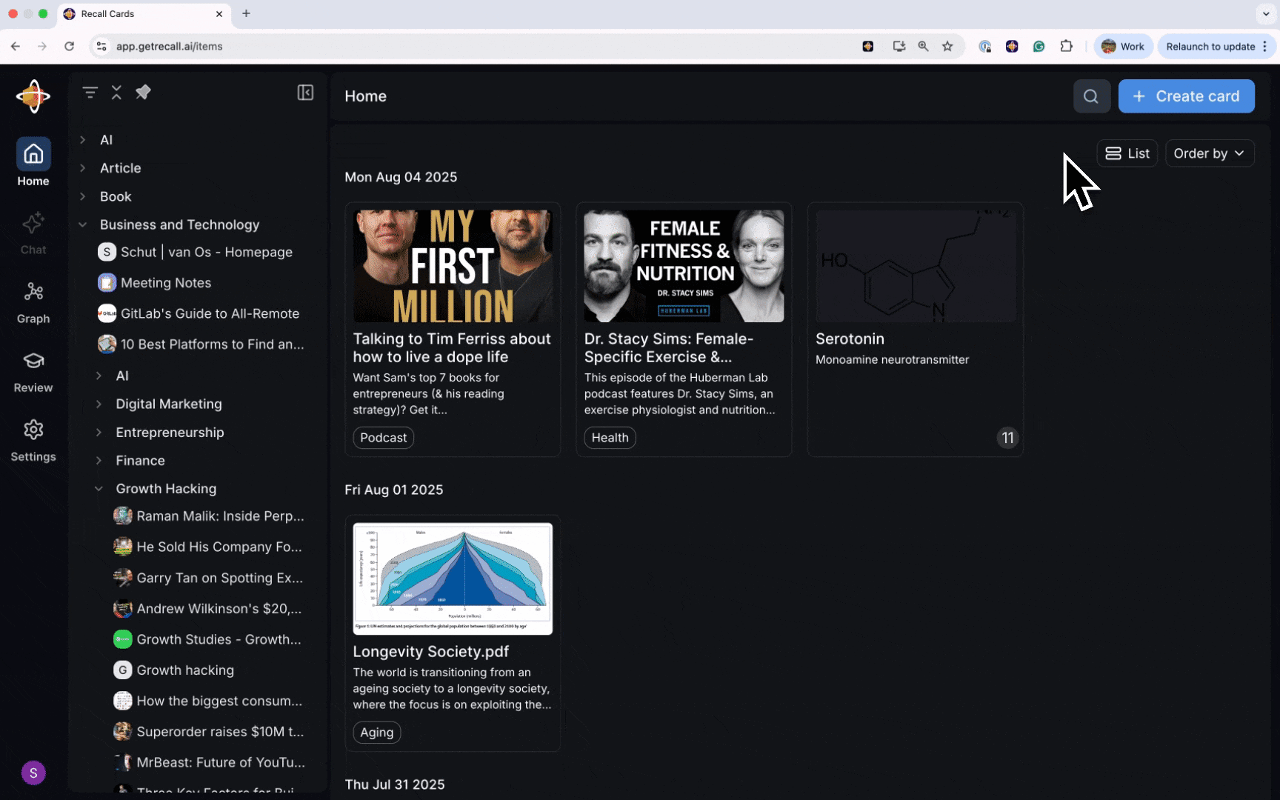Screen dimensions: 1280x800
Task: Open the Review section
Action: [x=33, y=371]
